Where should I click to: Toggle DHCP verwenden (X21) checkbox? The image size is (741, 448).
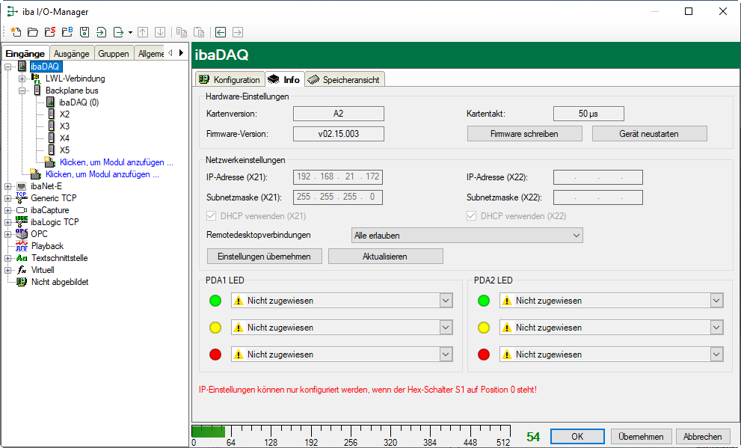pyautogui.click(x=212, y=216)
